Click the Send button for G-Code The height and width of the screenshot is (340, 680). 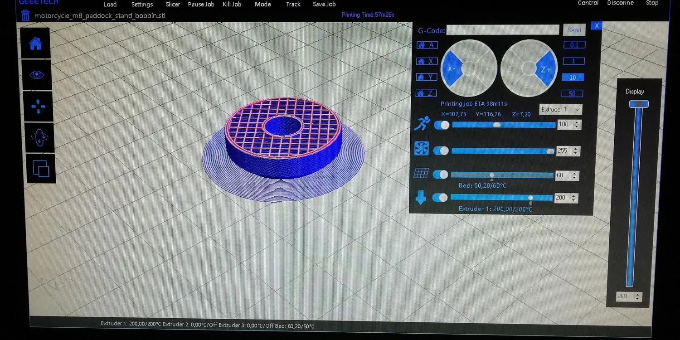point(574,30)
